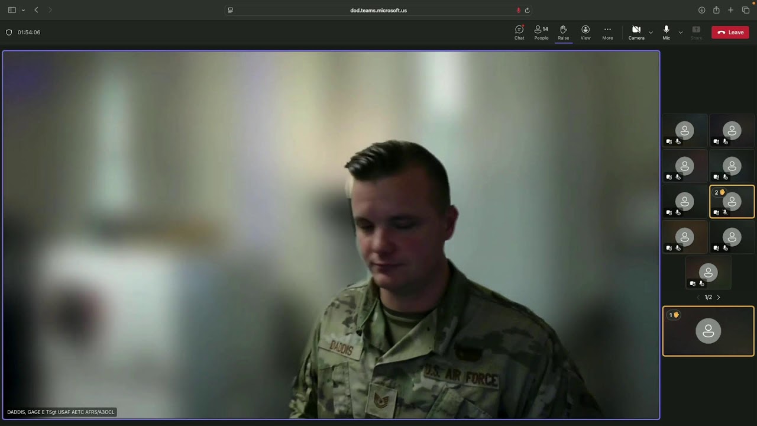Lower your hand with Raise button
Screen dimensions: 757x426
tap(563, 33)
